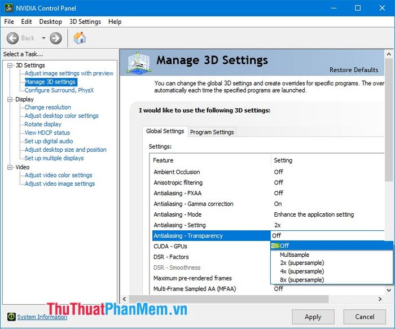Open Adjust desktop color settings

pyautogui.click(x=62, y=116)
